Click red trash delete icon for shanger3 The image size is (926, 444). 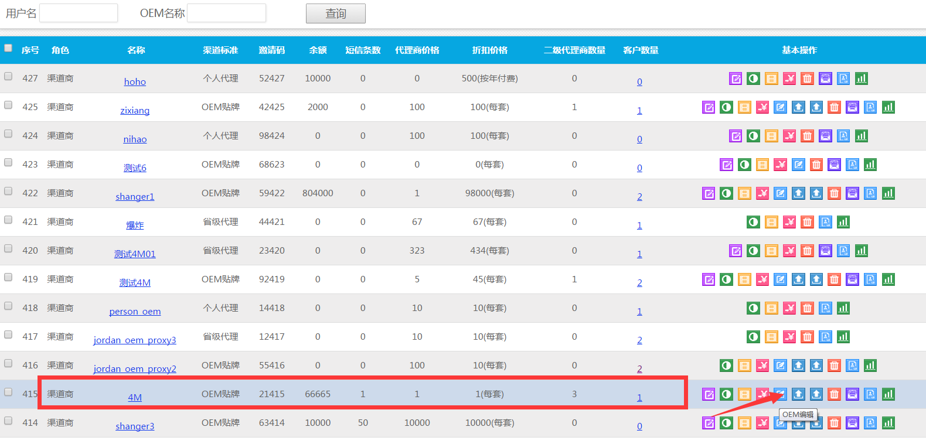pos(835,423)
